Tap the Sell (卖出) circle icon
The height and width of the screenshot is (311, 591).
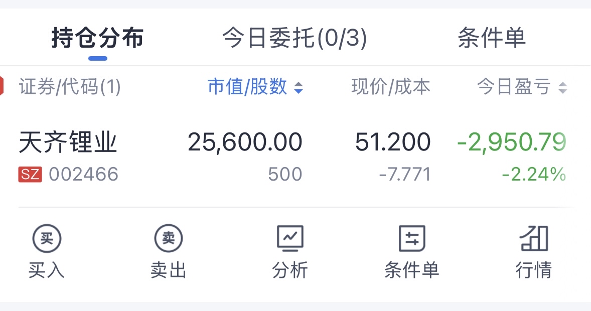[169, 239]
